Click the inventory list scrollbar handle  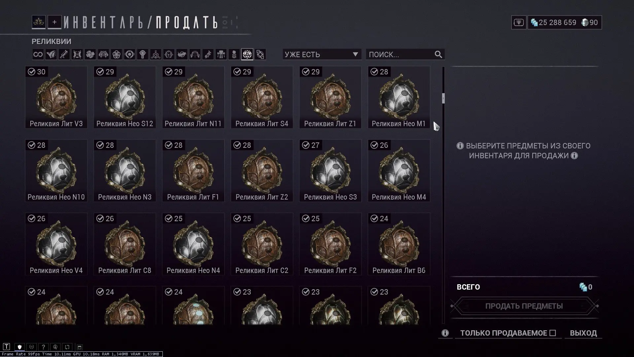pos(443,98)
